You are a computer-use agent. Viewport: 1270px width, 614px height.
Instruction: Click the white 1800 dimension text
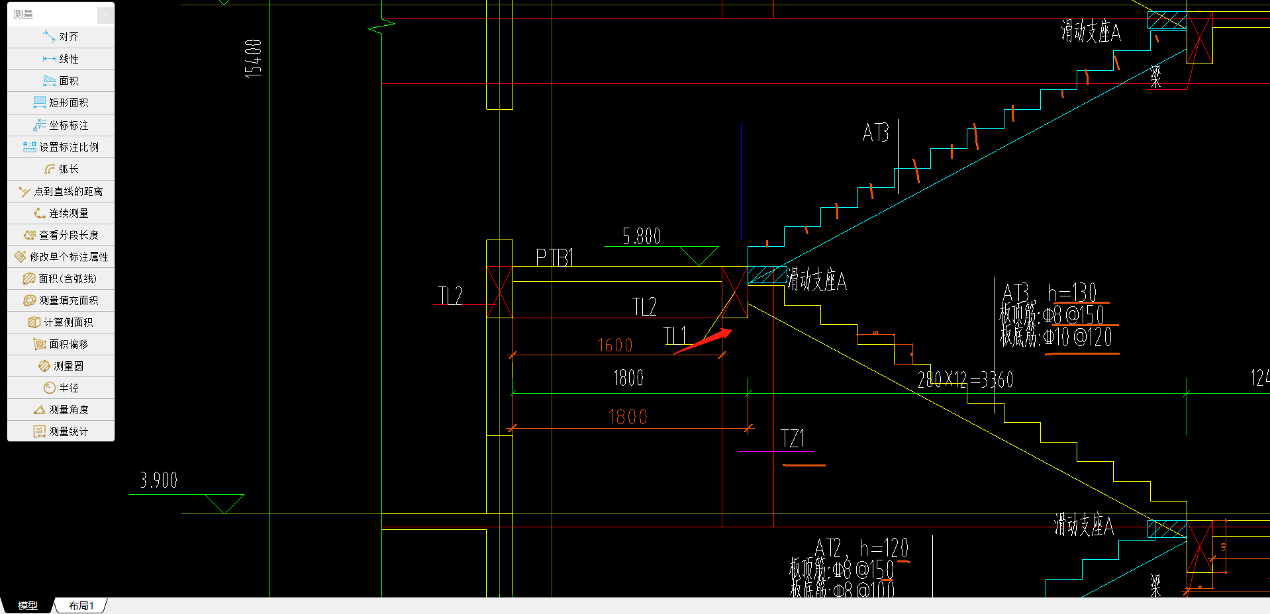(x=628, y=378)
